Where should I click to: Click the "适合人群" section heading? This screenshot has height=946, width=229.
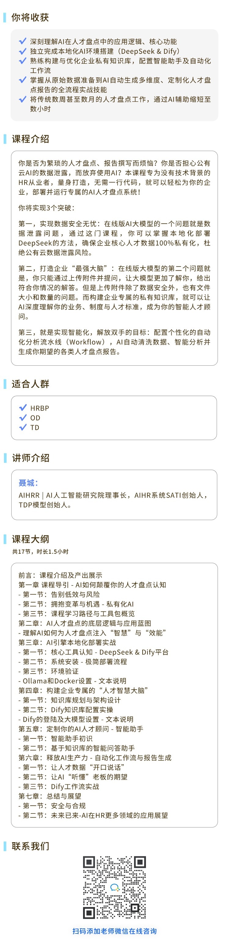31,384
